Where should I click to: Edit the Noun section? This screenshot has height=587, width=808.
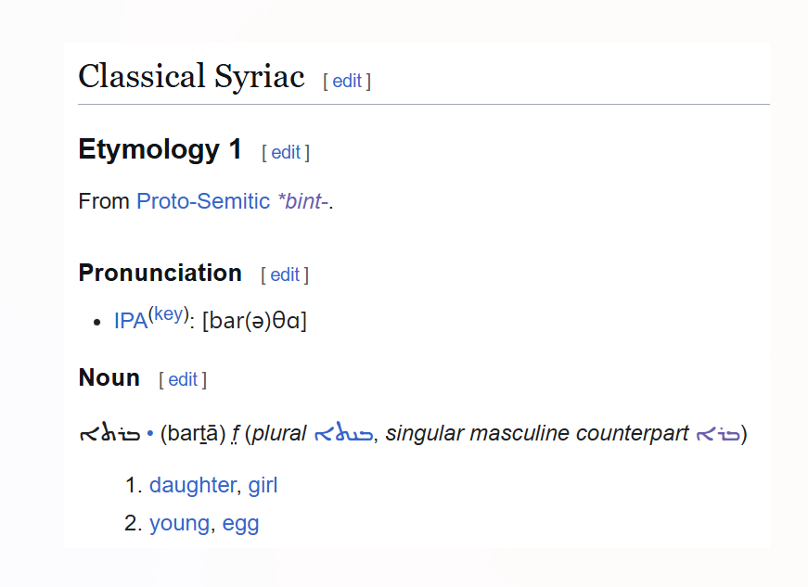[x=183, y=379]
